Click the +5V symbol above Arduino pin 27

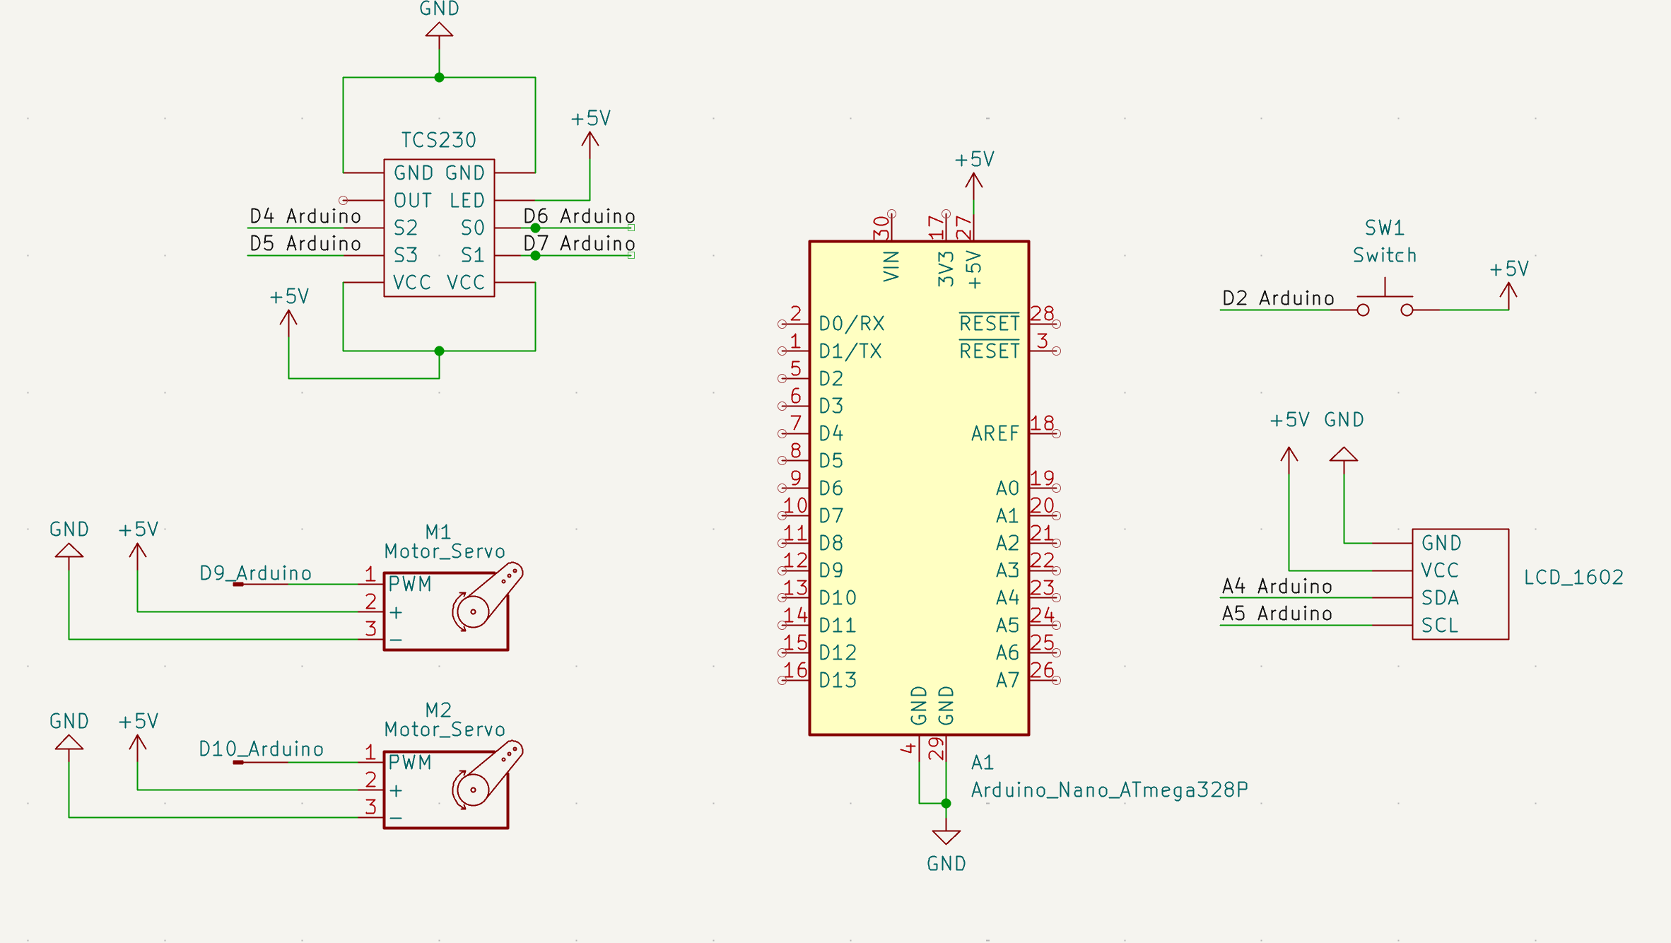click(x=973, y=180)
